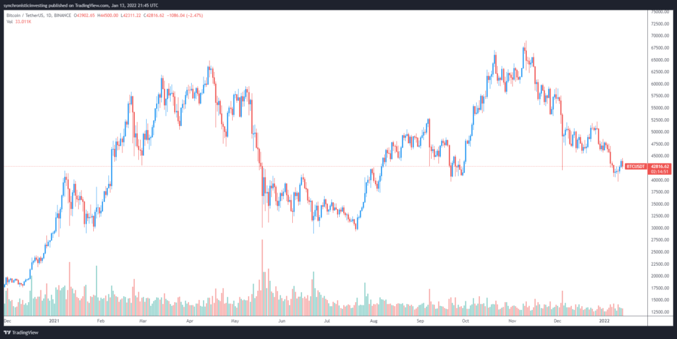Select the Vol indicator label
This screenshot has height=339, width=677.
[9, 20]
